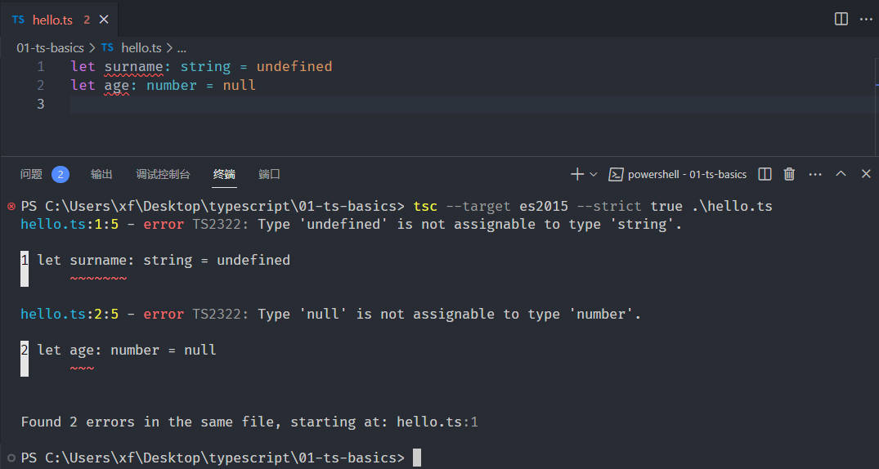Image resolution: width=879 pixels, height=469 pixels.
Task: Create a new terminal with plus icon
Action: click(576, 174)
